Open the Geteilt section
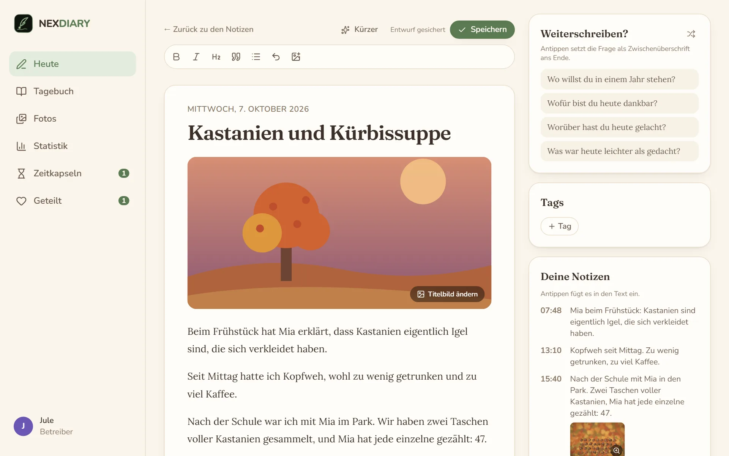This screenshot has height=456, width=729. 73,201
